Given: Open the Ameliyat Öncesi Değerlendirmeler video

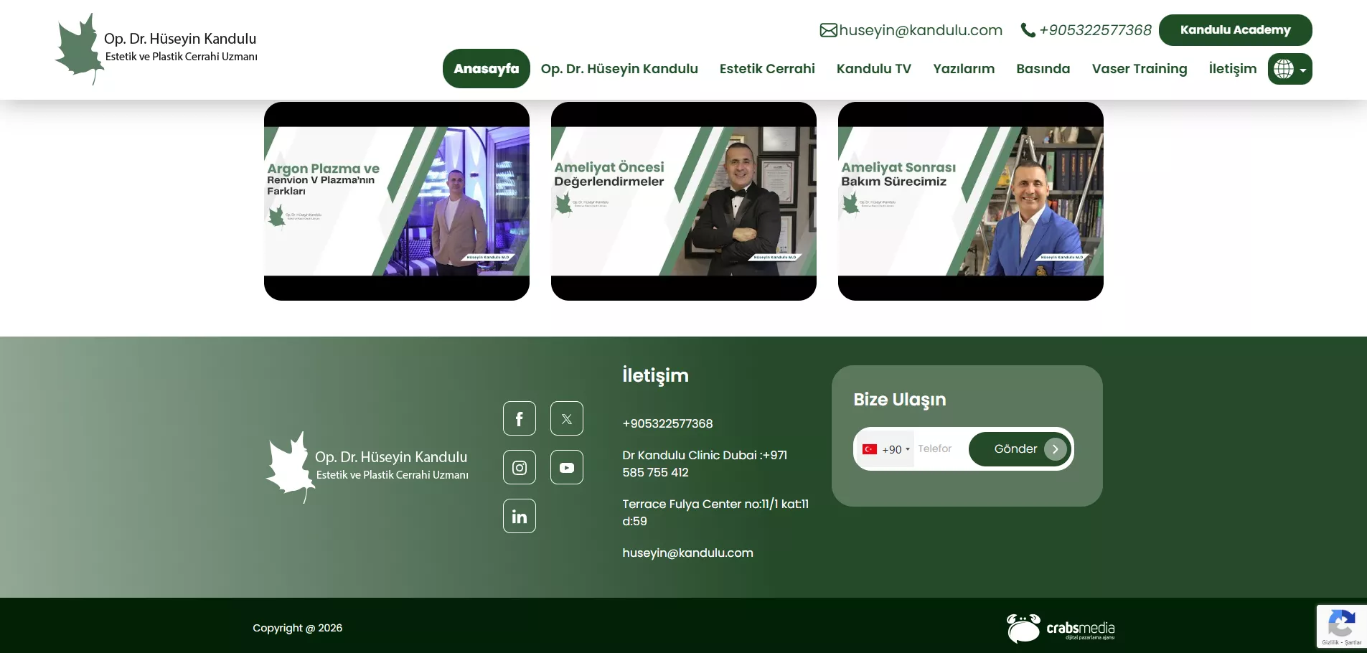Looking at the screenshot, I should pos(683,201).
